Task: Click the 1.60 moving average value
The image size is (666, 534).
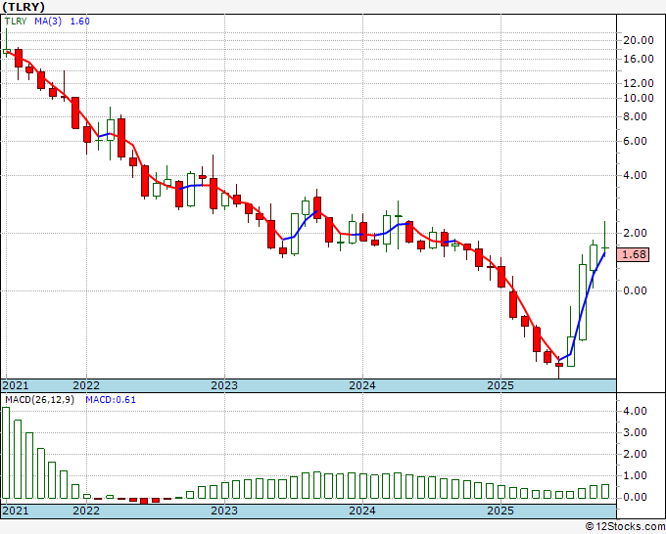Action: tap(82, 22)
